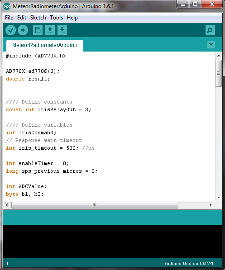Image resolution: width=225 pixels, height=270 pixels.
Task: Click the comment '//// Define variables'
Action: point(39,125)
